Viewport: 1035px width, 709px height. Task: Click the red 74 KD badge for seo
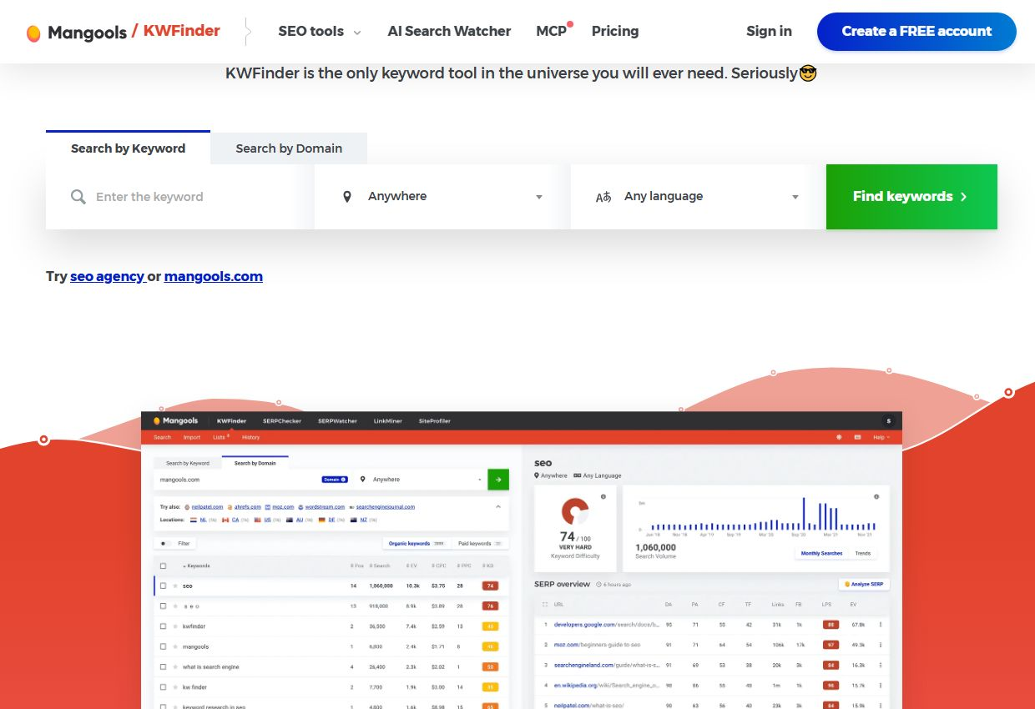click(491, 586)
